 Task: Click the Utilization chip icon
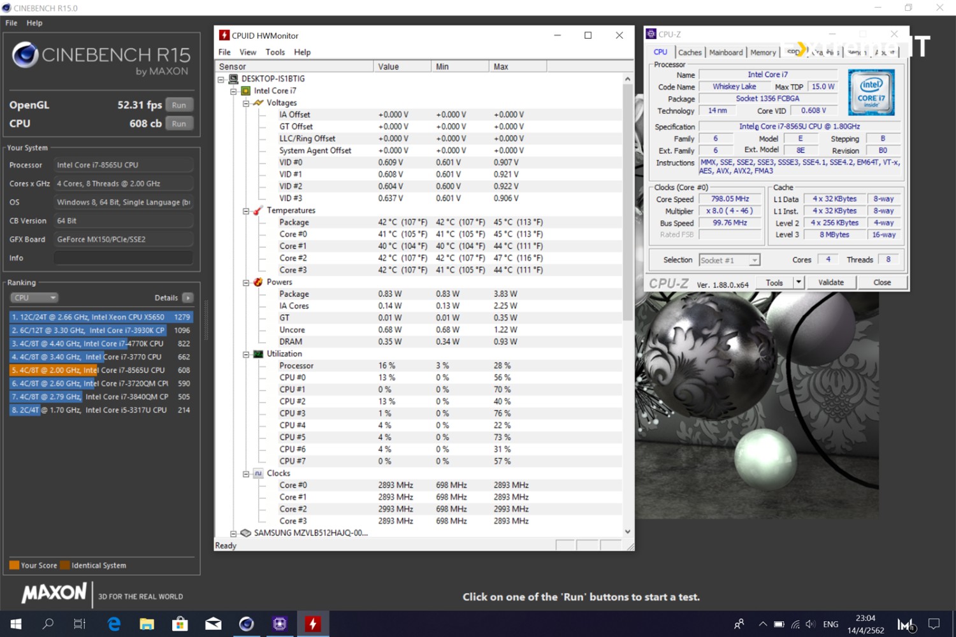258,354
